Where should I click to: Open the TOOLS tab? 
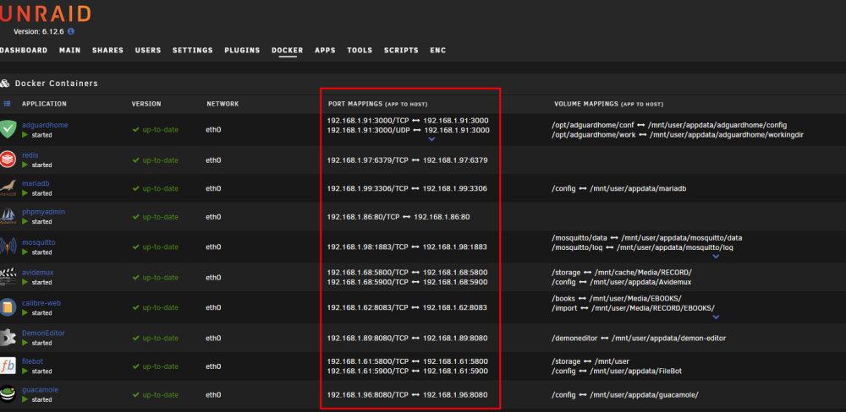[360, 50]
